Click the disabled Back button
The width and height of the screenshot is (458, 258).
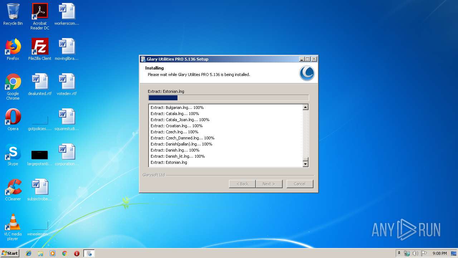tap(242, 184)
